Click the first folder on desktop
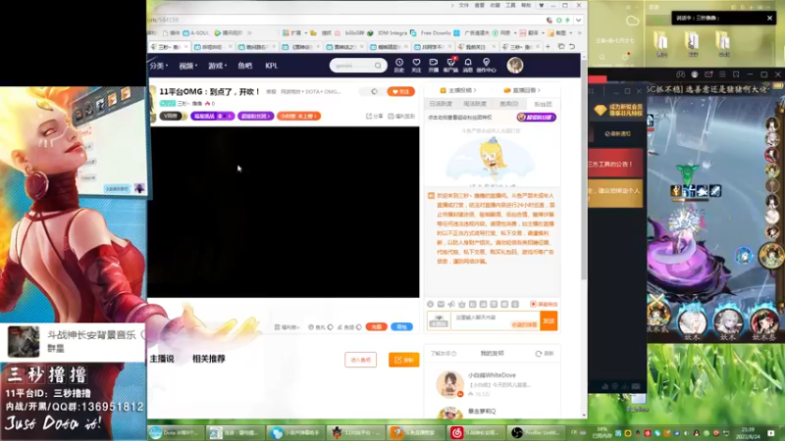 tap(661, 43)
